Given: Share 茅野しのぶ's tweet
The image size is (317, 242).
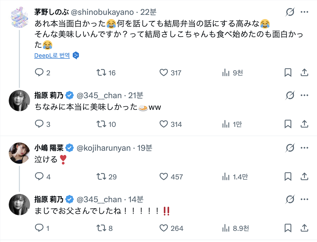Looking at the screenshot, I should (x=304, y=72).
